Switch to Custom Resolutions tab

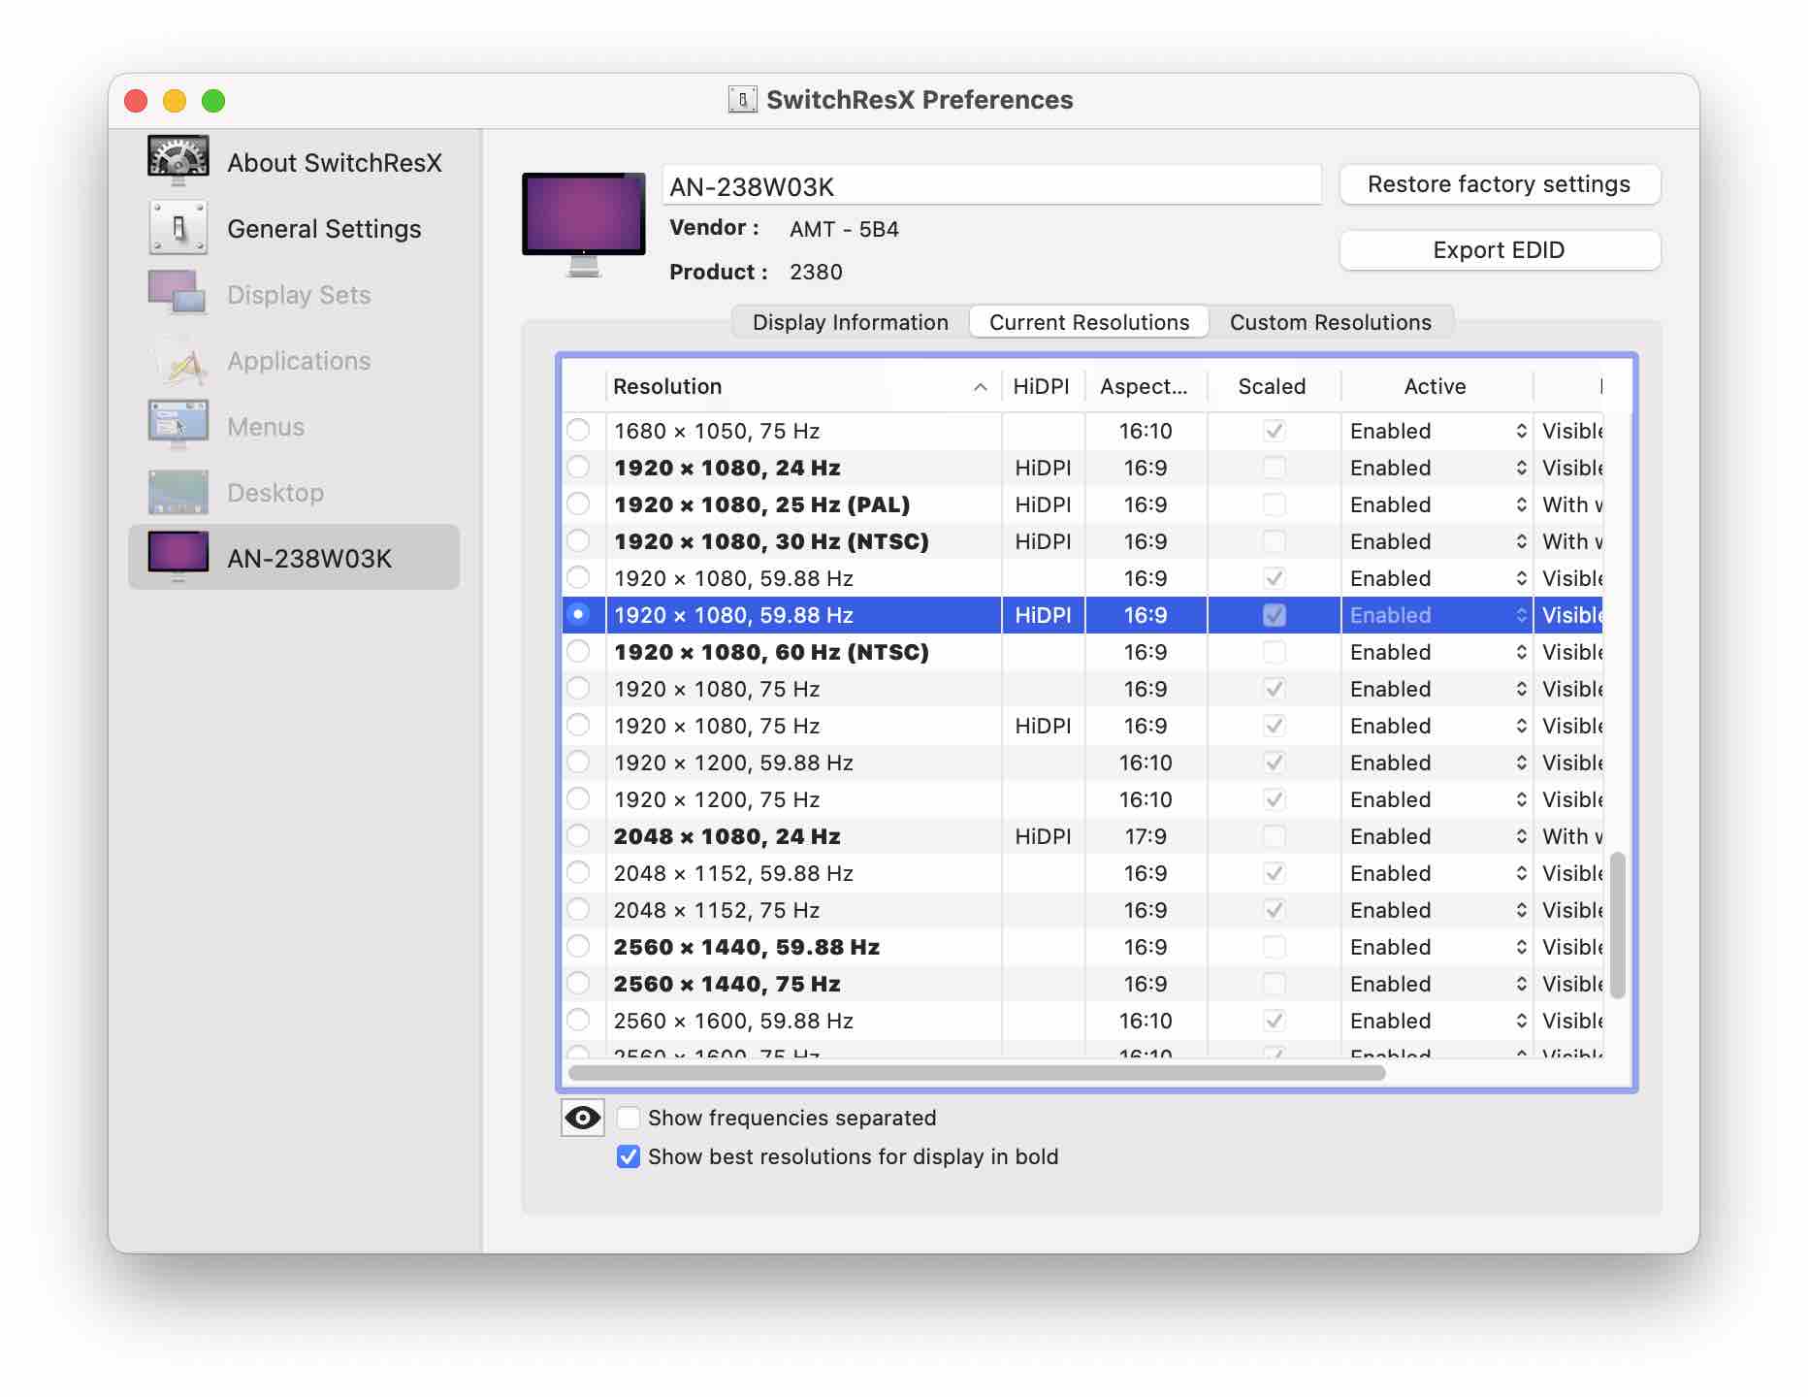click(x=1331, y=322)
